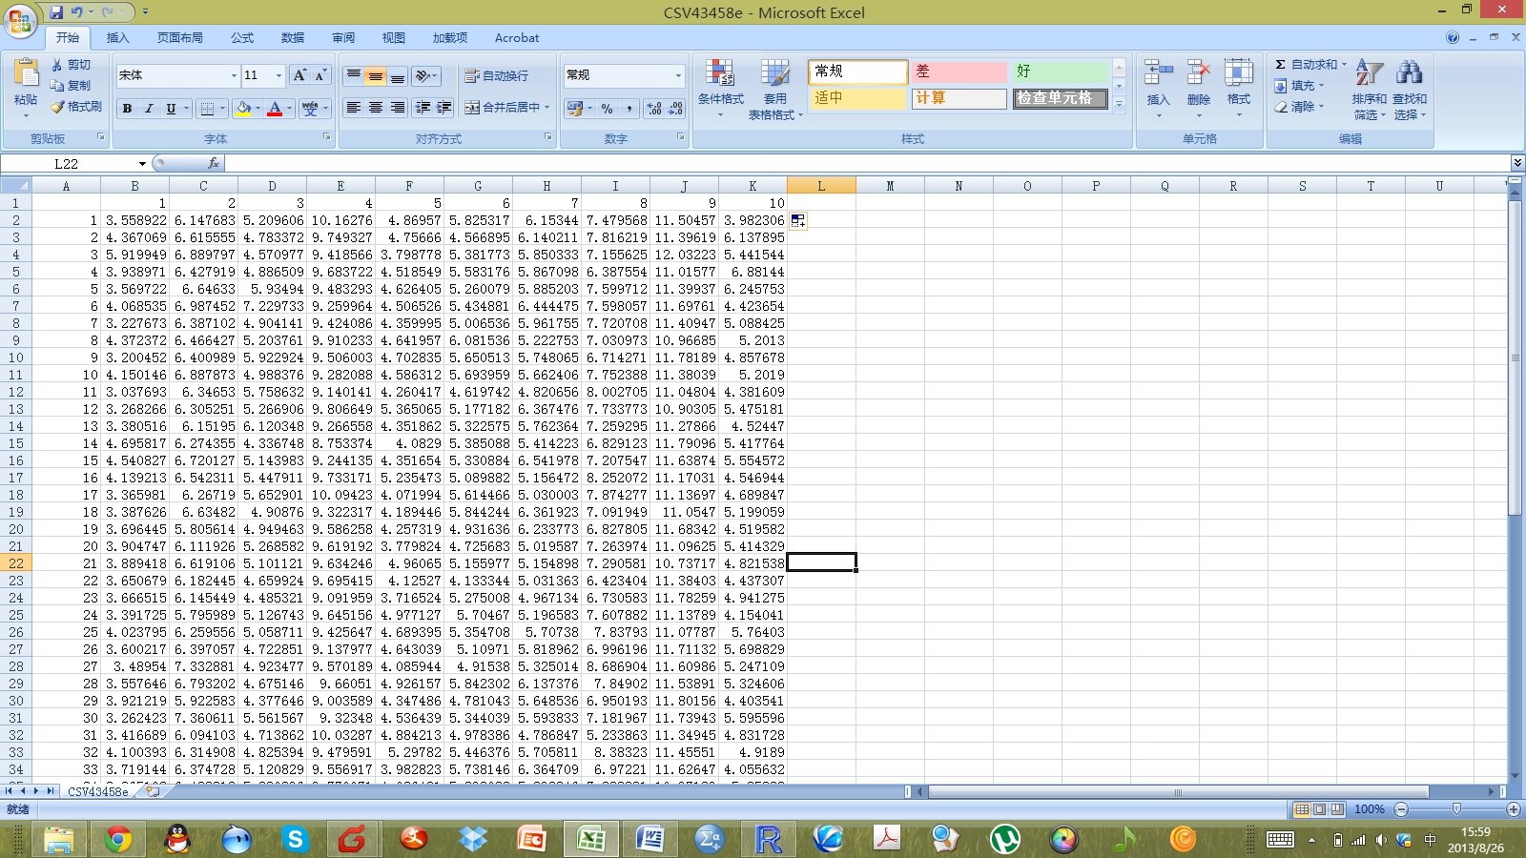Apply comma thousands separator style
Screen dimensions: 1526x858
(629, 109)
